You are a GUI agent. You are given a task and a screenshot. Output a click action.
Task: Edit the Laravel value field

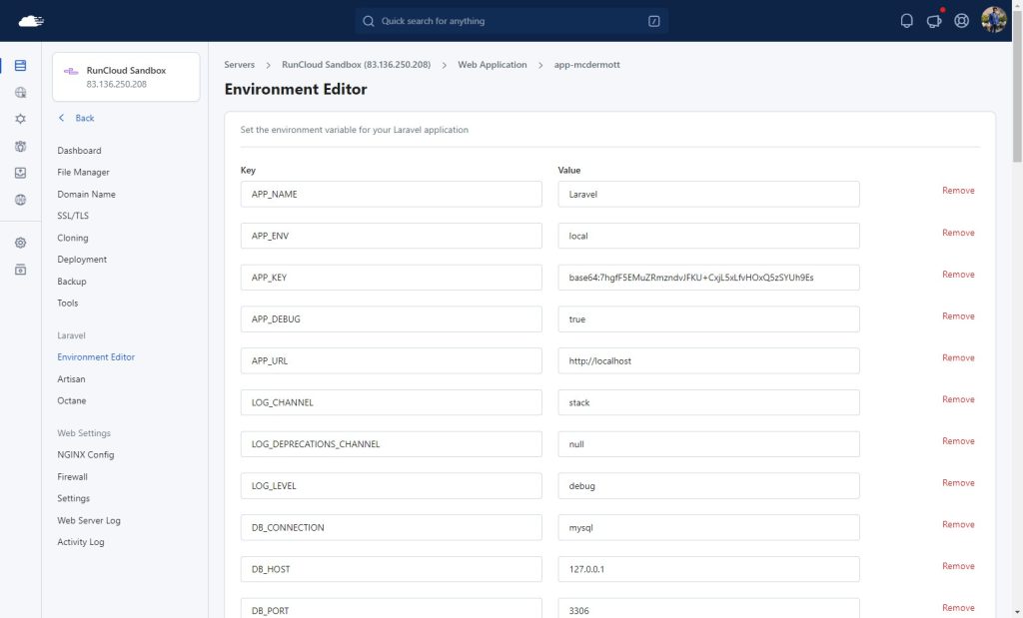(x=708, y=195)
